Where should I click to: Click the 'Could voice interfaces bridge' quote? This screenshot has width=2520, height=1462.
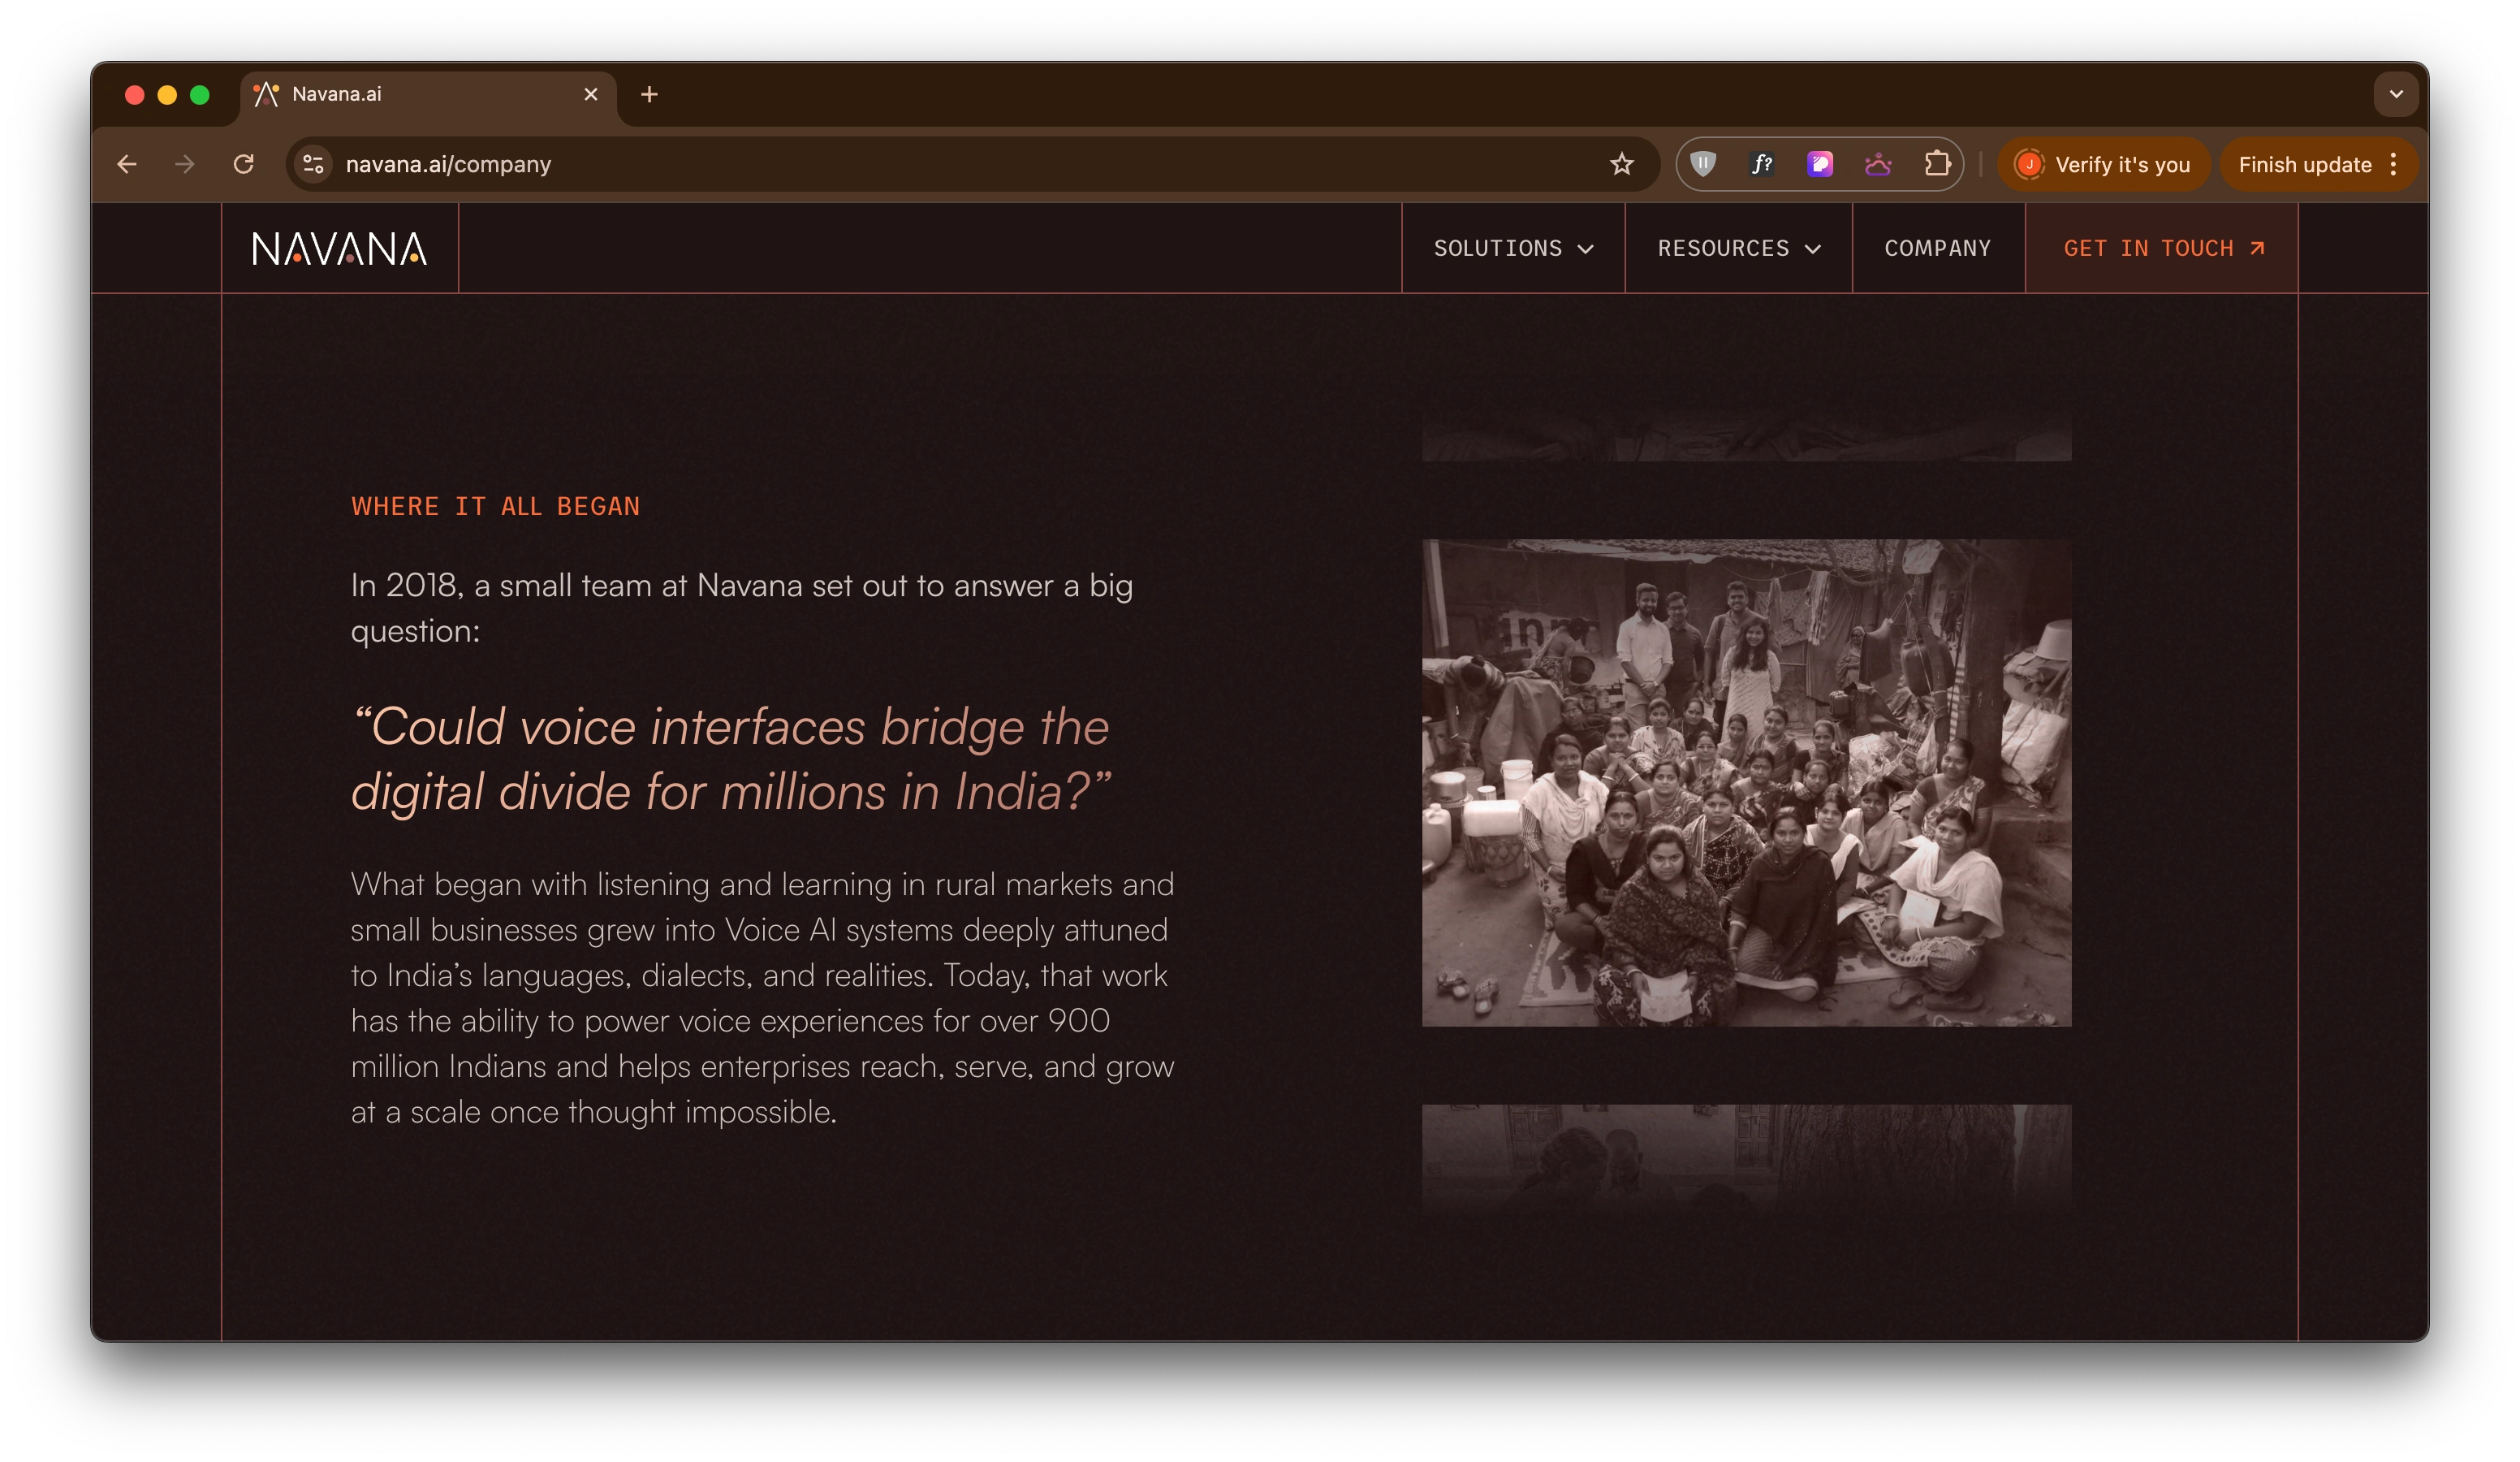pyautogui.click(x=731, y=759)
